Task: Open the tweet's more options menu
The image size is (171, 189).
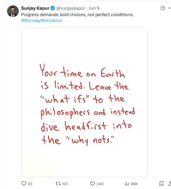Action: tap(170, 8)
